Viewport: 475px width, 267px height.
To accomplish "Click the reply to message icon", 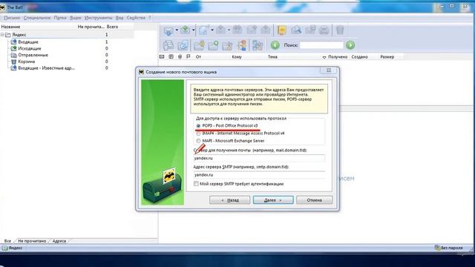I will (x=221, y=30).
